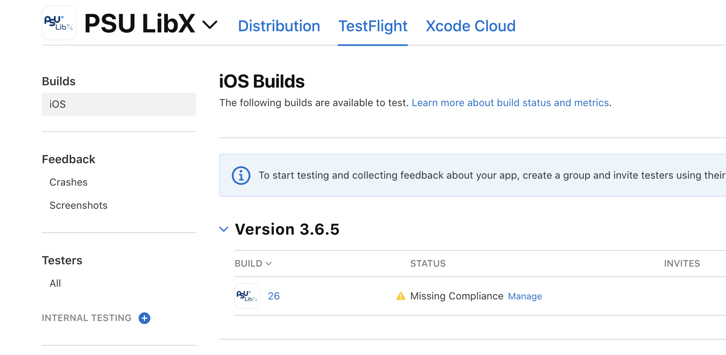The image size is (726, 355).
Task: Collapse the Version 3.6.5 section
Action: (x=224, y=229)
